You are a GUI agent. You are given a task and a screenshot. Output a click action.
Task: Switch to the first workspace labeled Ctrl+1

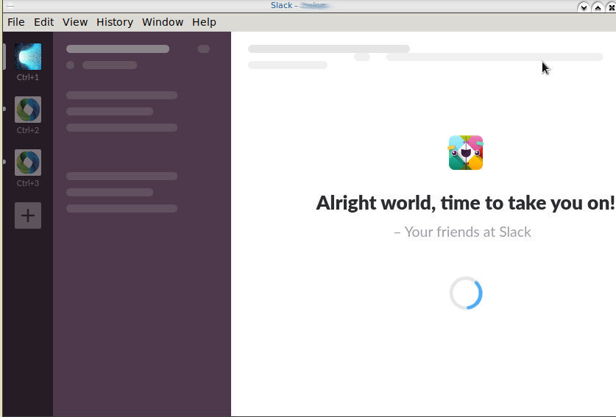28,57
